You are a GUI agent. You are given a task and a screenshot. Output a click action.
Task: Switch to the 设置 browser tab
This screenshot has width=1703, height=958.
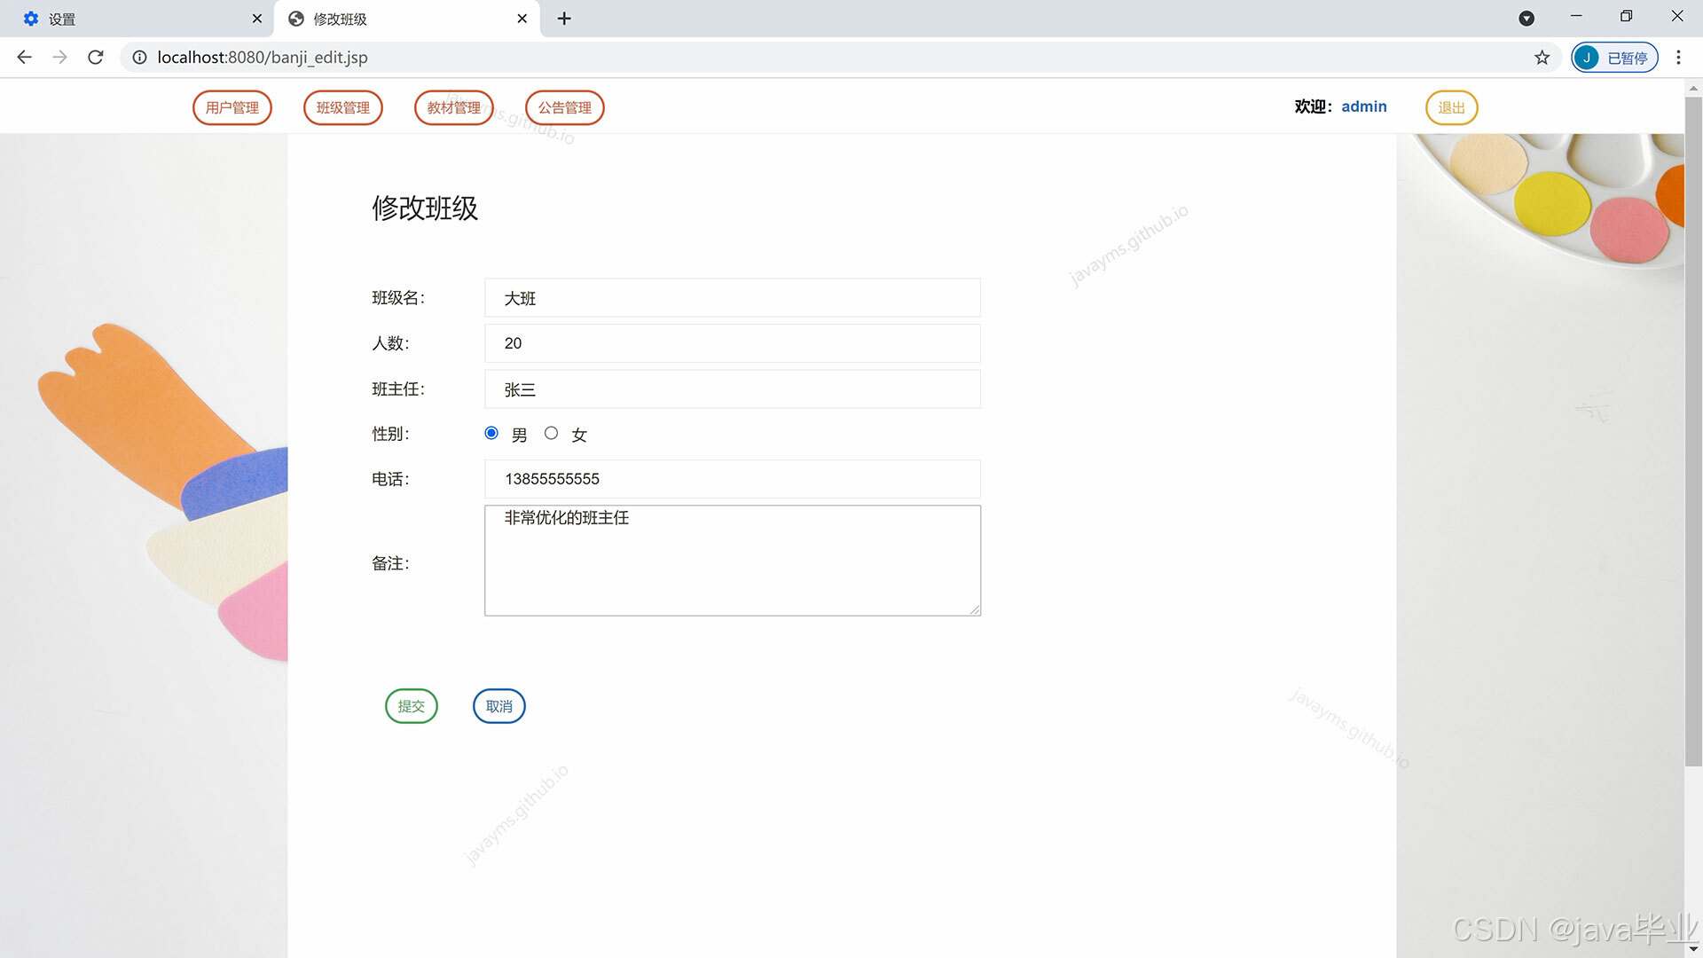pos(137,19)
